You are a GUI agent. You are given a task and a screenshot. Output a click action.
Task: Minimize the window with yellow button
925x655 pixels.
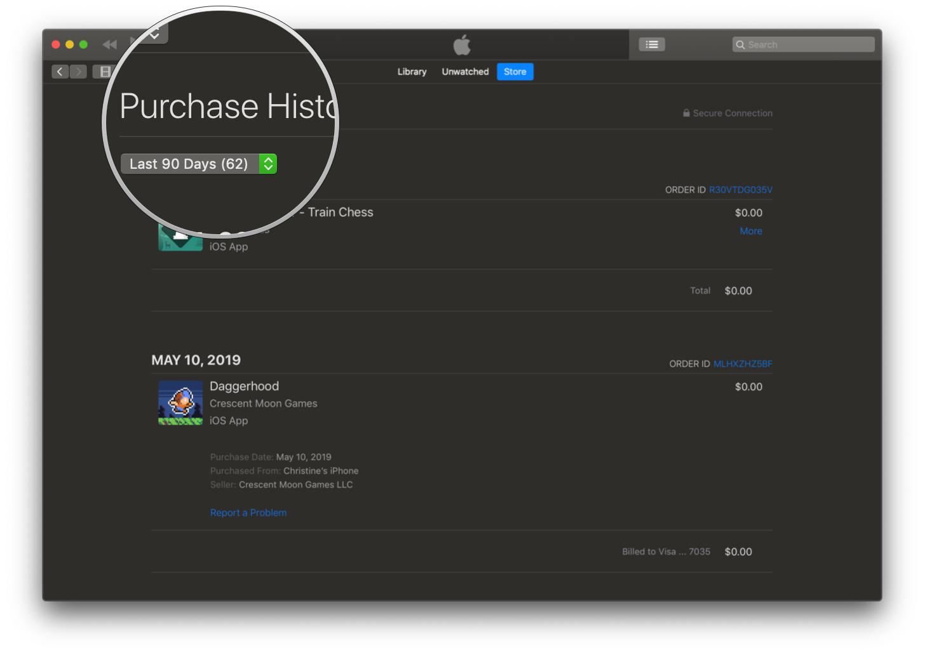(70, 44)
